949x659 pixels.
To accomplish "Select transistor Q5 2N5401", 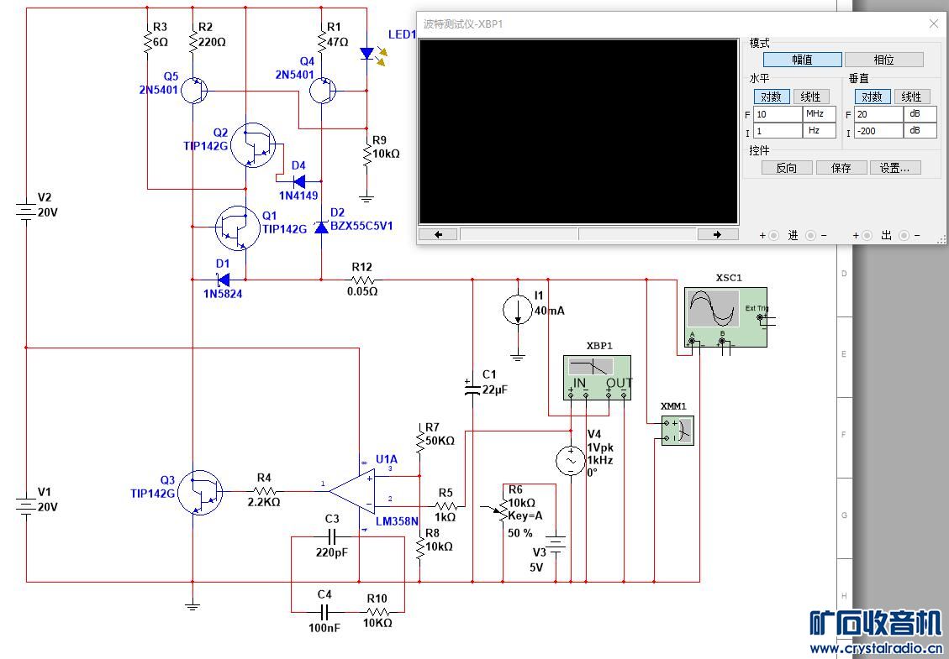I will pyautogui.click(x=194, y=91).
